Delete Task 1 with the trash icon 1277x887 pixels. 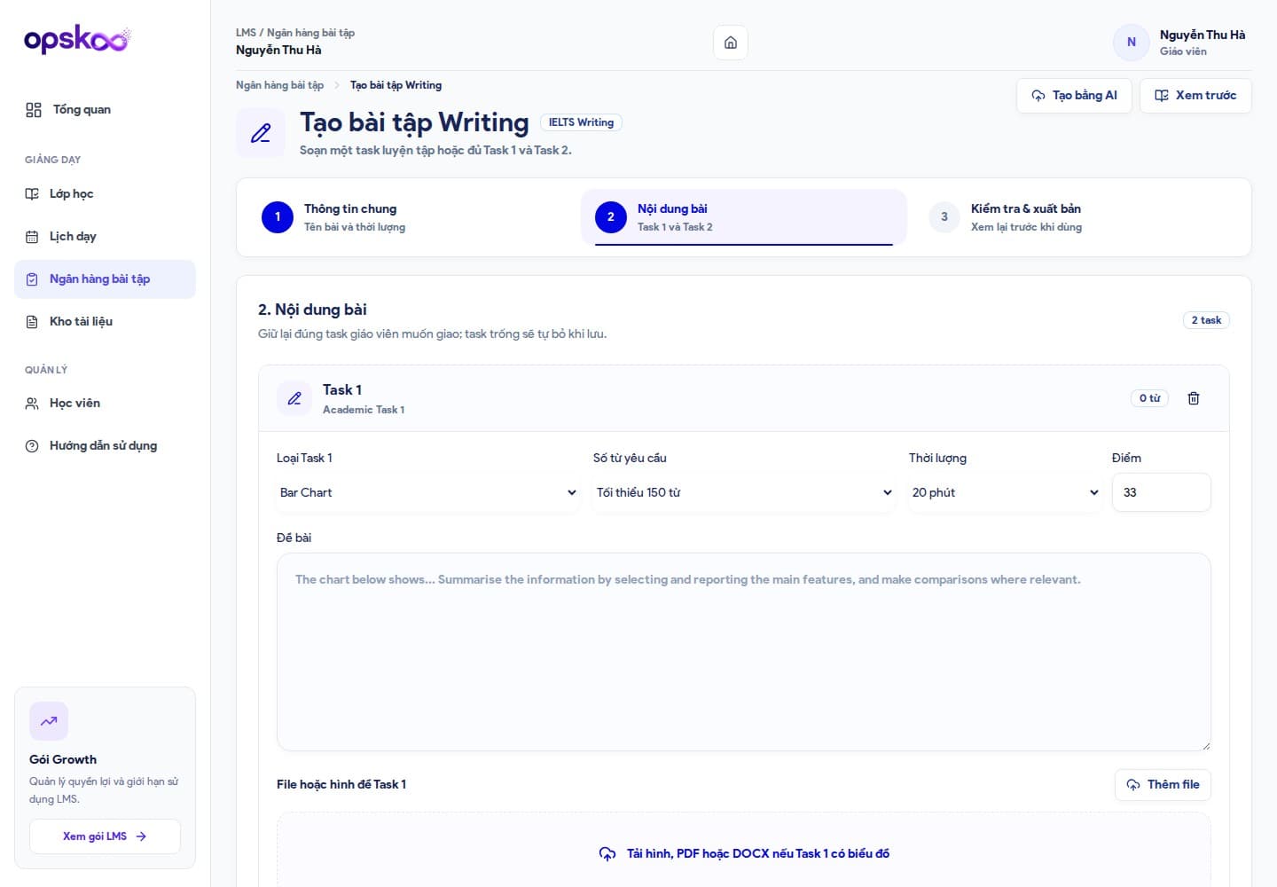tap(1194, 398)
